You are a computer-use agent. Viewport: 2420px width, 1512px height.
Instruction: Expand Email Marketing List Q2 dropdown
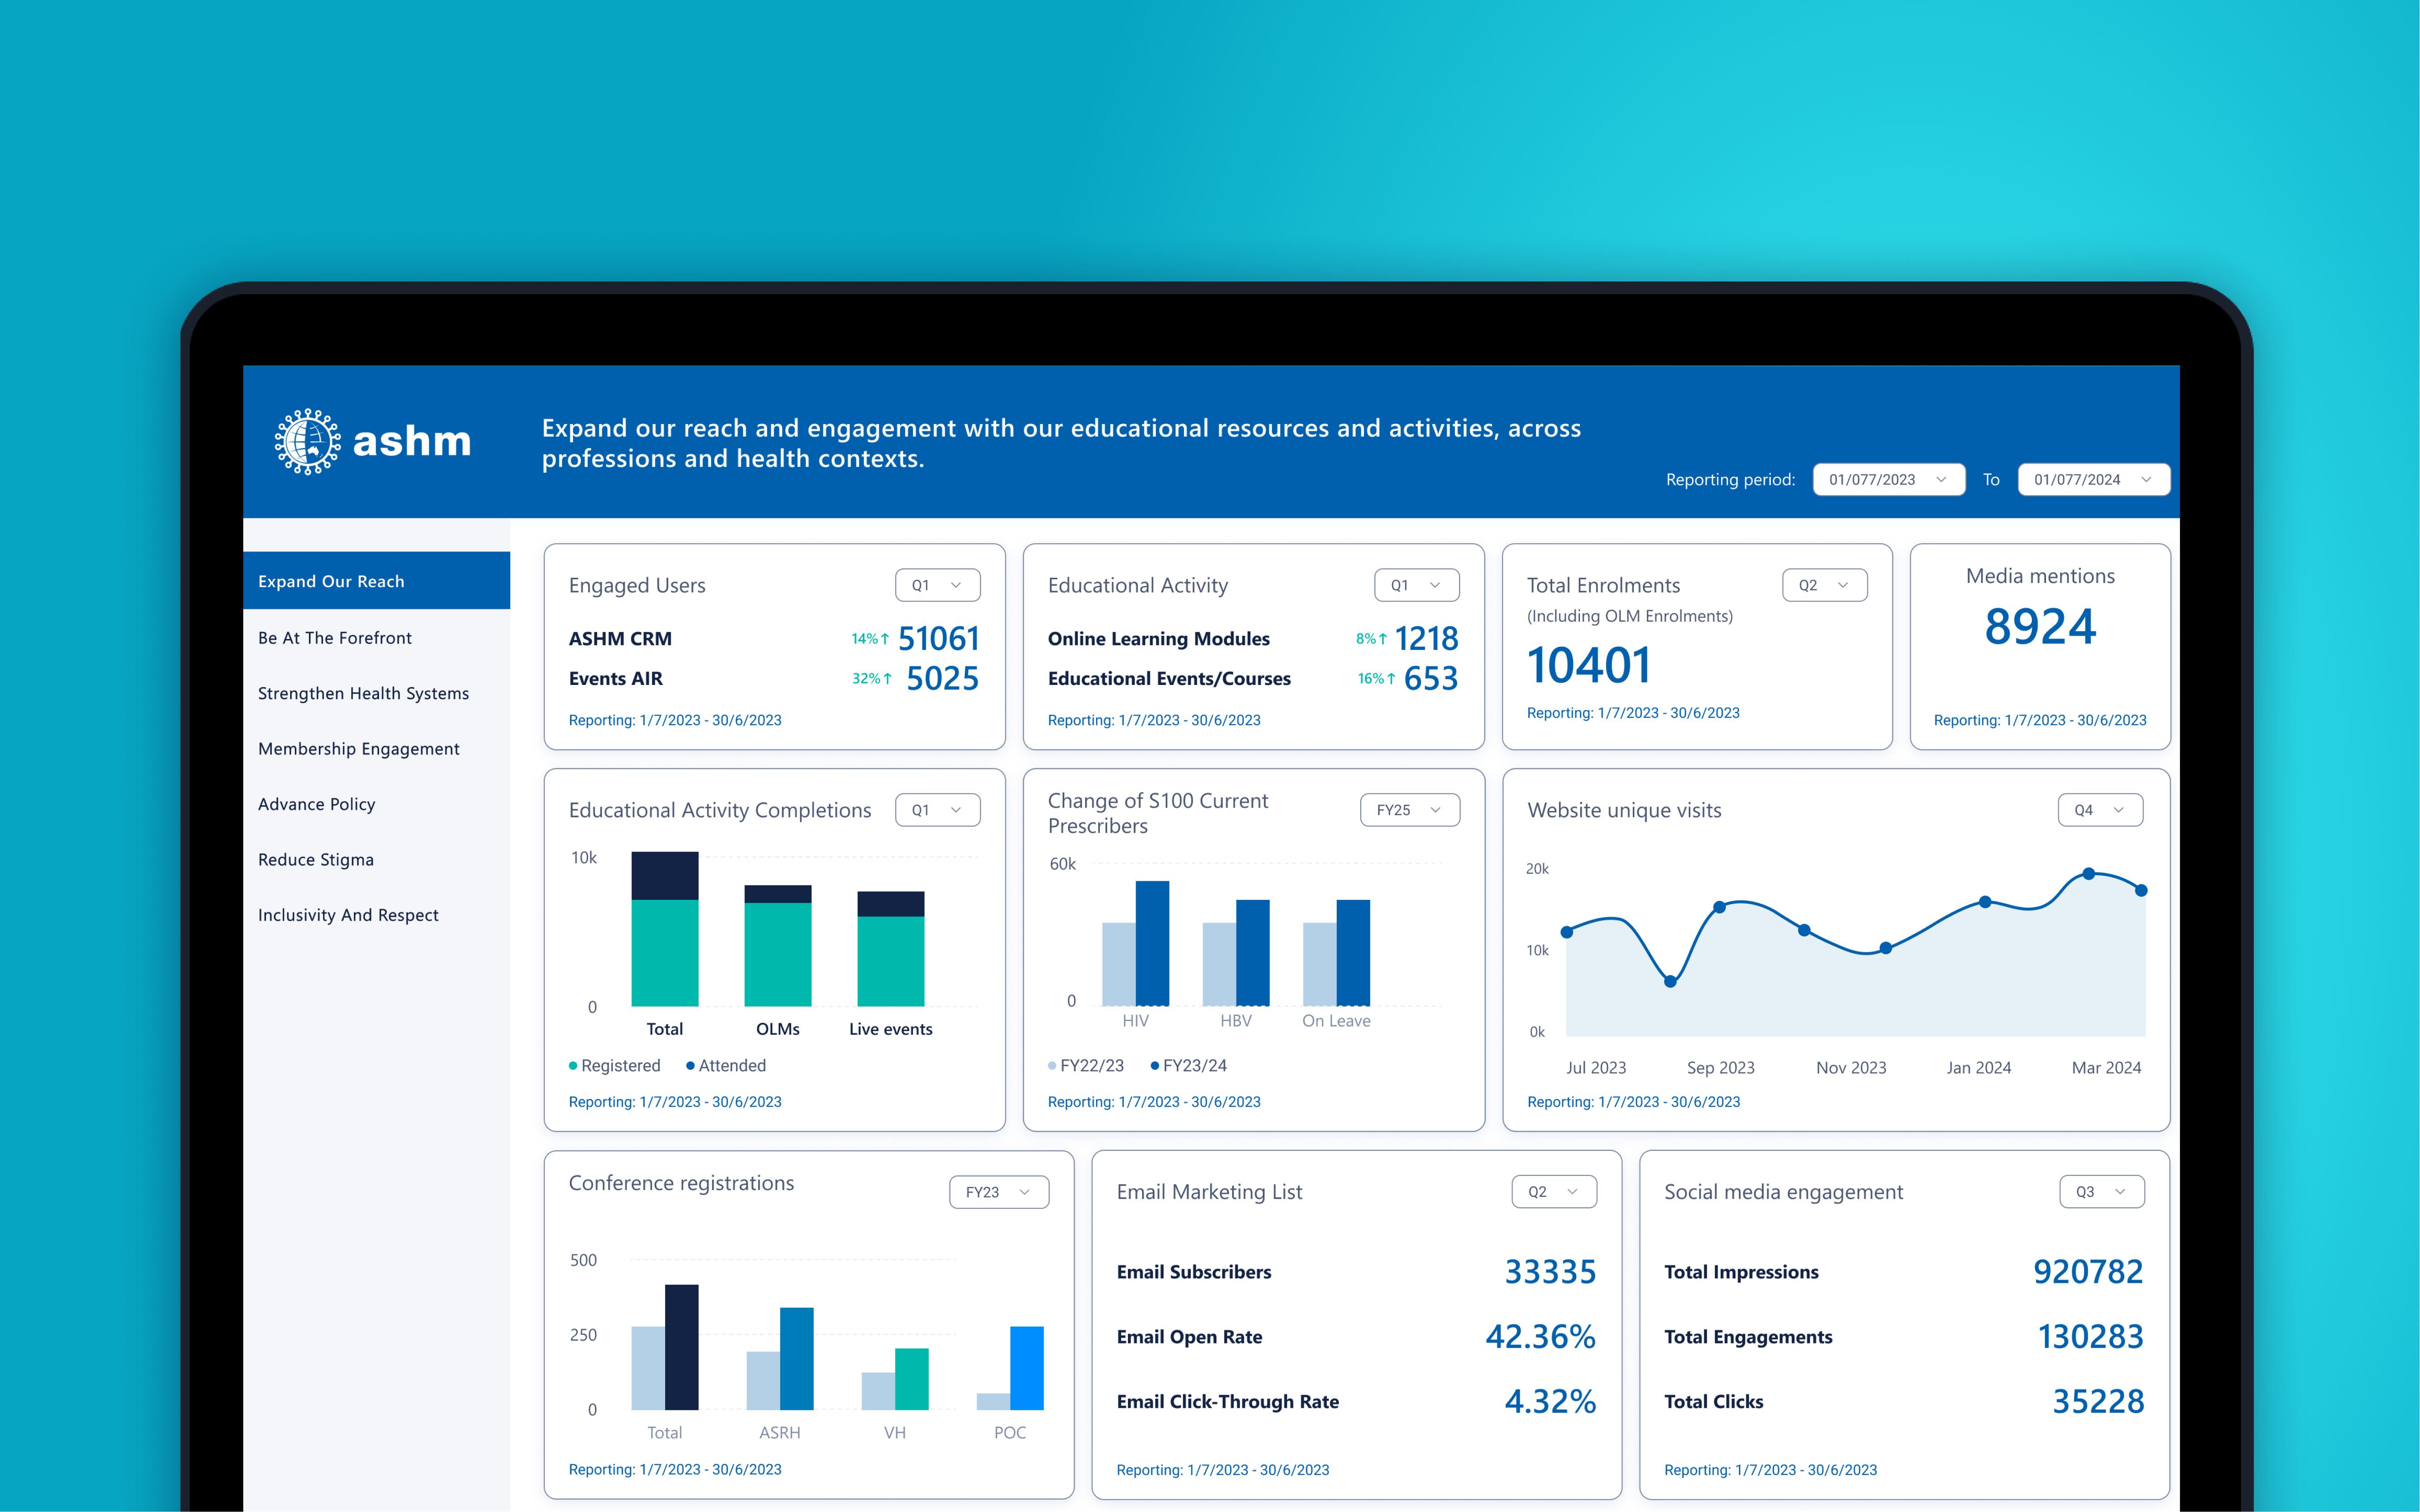[x=1554, y=1192]
